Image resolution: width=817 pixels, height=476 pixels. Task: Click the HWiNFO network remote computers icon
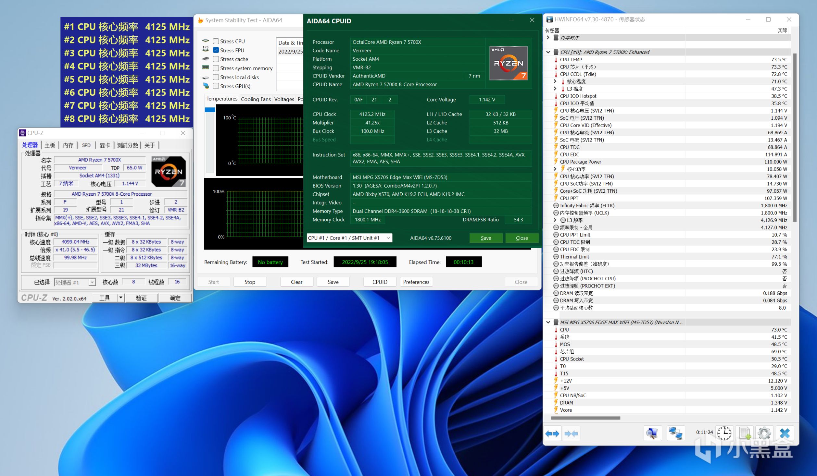[675, 433]
